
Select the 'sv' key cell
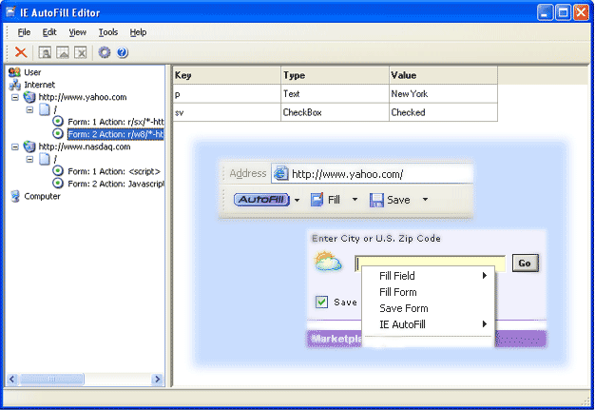pyautogui.click(x=226, y=112)
